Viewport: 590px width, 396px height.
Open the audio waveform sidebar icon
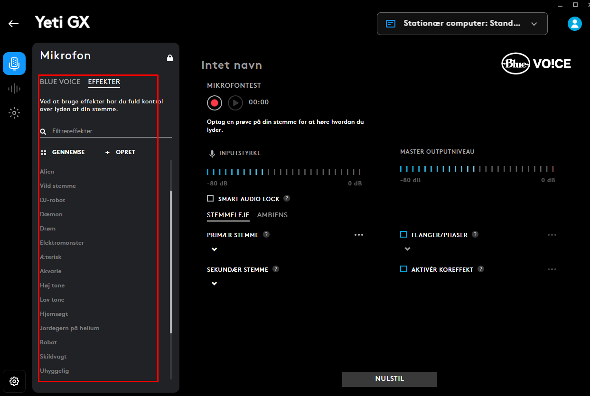pos(14,88)
